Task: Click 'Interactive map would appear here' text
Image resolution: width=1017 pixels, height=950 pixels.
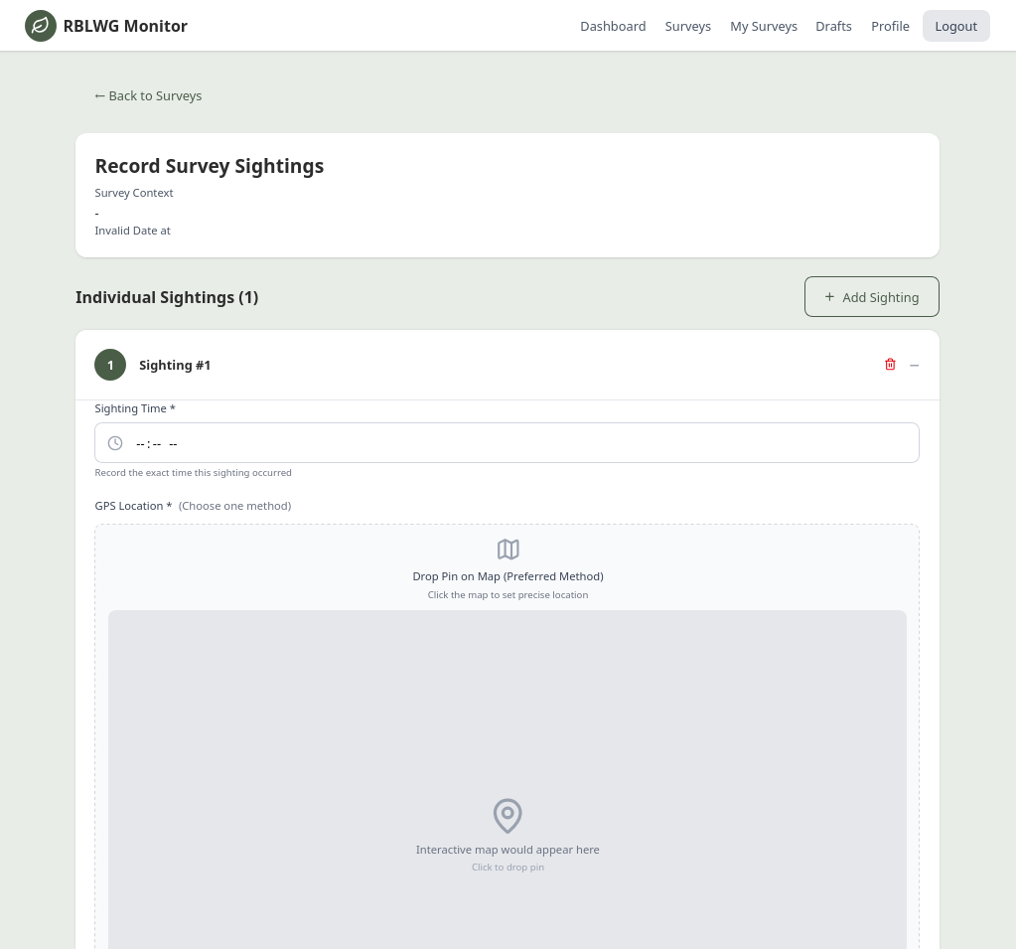Action: point(508,850)
